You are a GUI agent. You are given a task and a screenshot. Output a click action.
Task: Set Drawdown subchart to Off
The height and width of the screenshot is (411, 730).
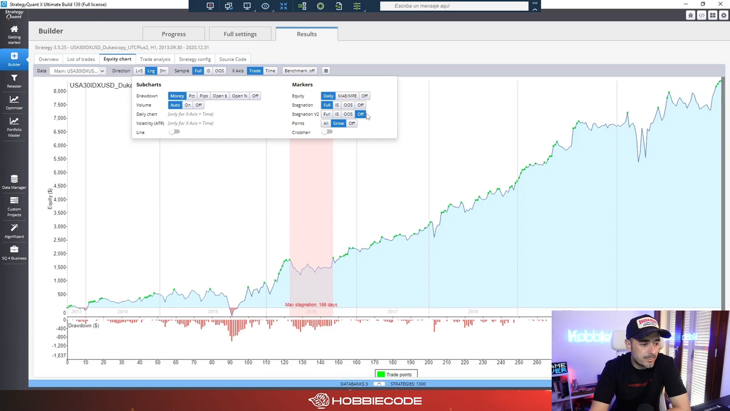pos(255,96)
